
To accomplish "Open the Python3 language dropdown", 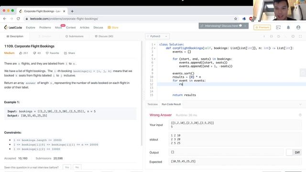I will 157,36.
